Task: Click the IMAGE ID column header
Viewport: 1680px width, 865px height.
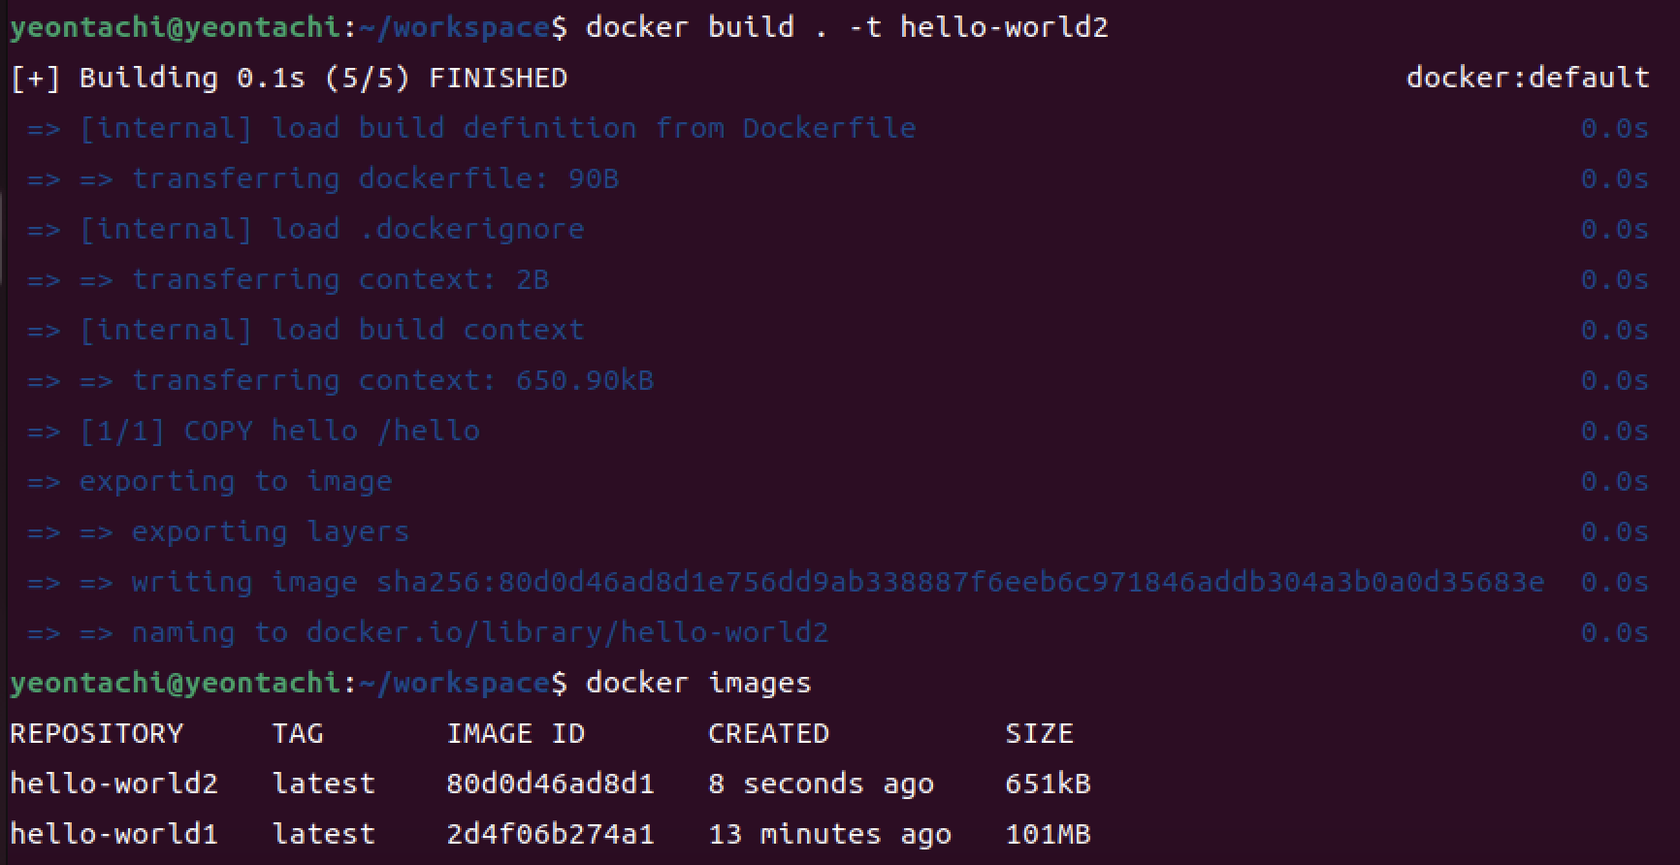Action: tap(516, 733)
